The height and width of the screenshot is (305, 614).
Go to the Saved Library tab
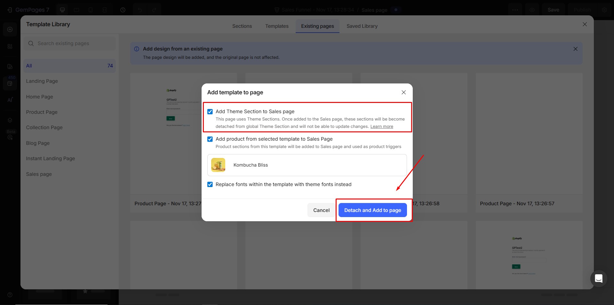(x=362, y=26)
